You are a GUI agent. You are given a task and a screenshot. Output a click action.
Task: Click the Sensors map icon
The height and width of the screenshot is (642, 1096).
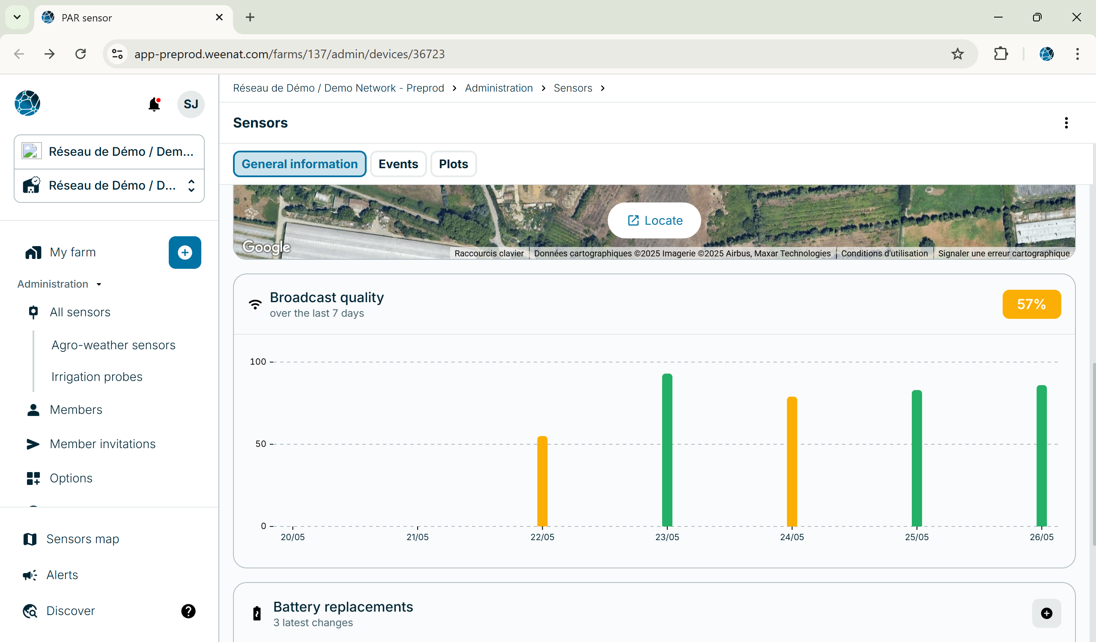coord(30,539)
